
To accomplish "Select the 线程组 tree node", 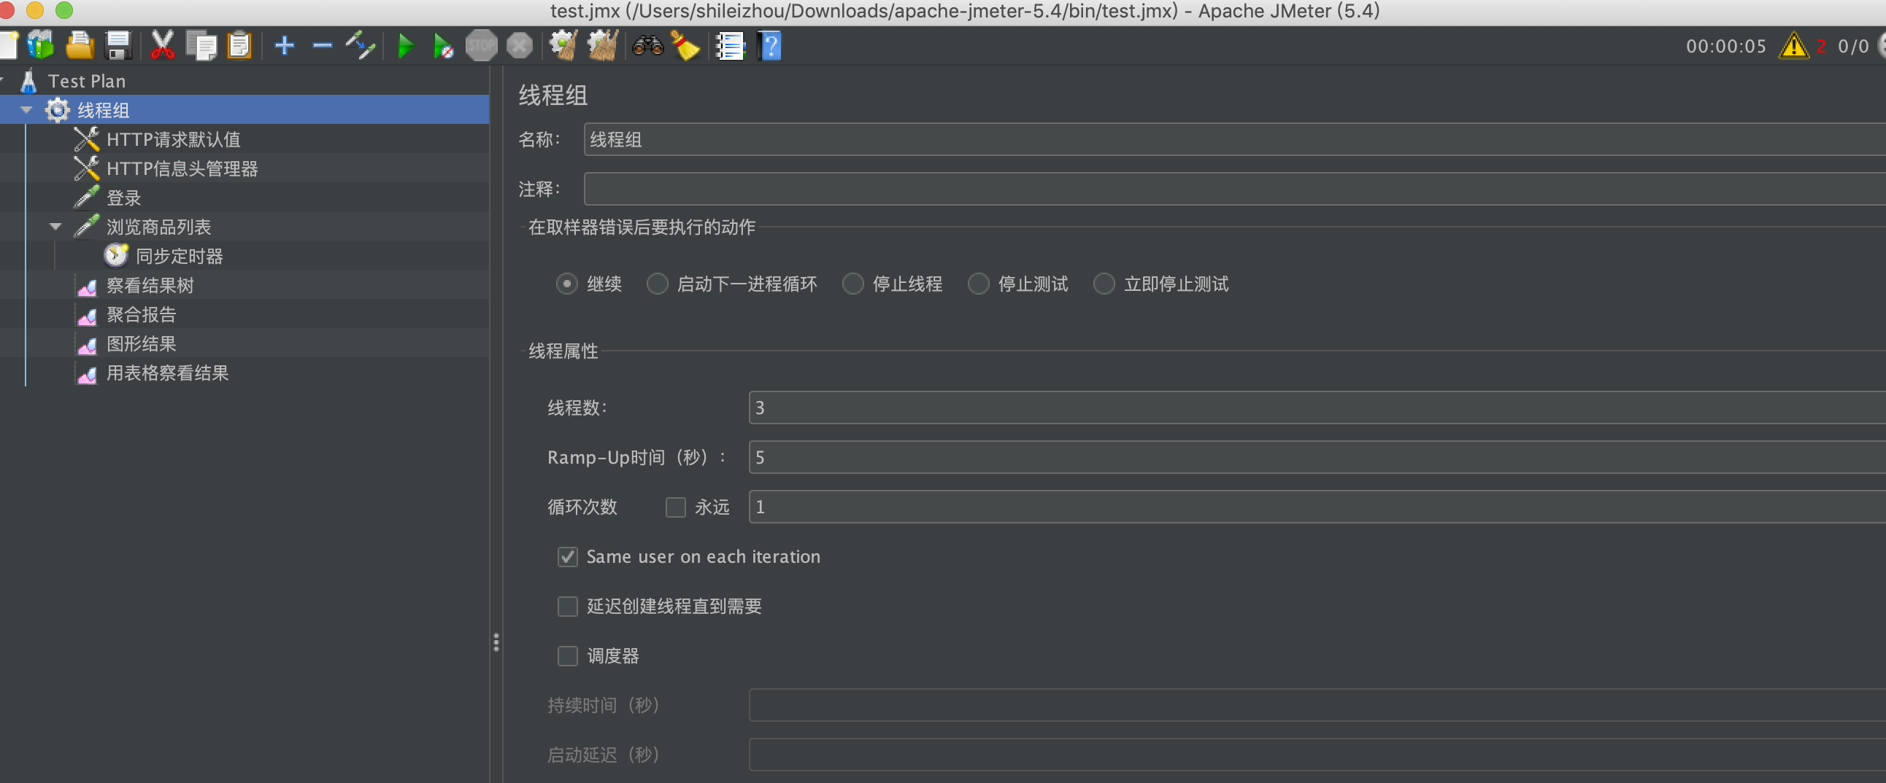I will [103, 109].
